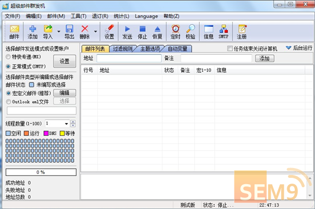The image size is (315, 209).
Task: Click the 等待 yellow color swatch
Action: [x=62, y=133]
